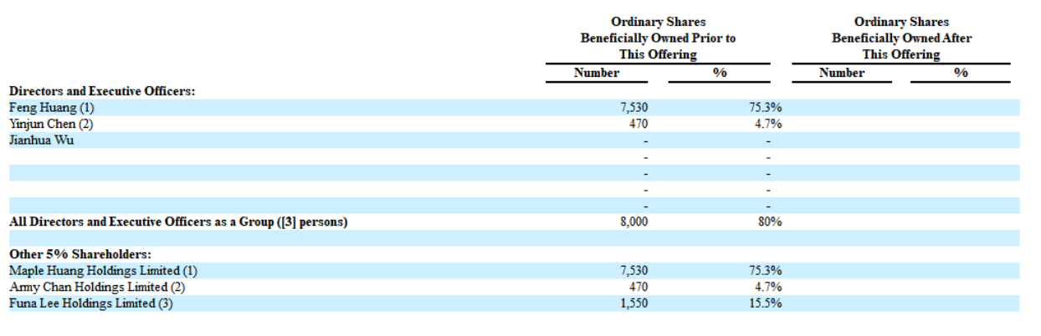This screenshot has height=336, width=1041.
Task: Click 4.7% in Army Chan Holdings row
Action: 768,287
